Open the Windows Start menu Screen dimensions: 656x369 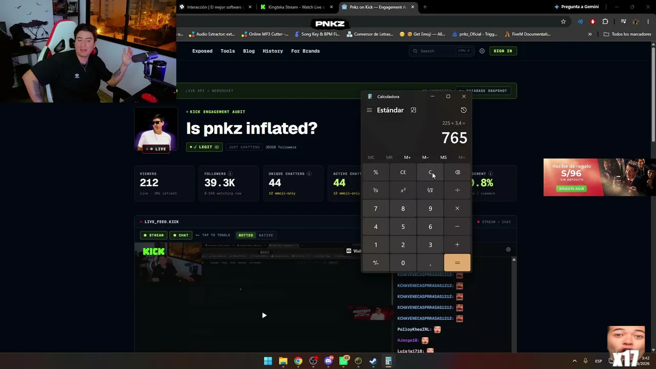(268, 361)
